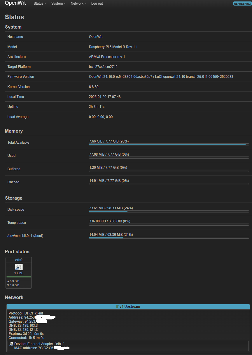Viewport: 252px width, 355px height.
Task: Open the Network dropdown menu
Action: coord(78,3)
